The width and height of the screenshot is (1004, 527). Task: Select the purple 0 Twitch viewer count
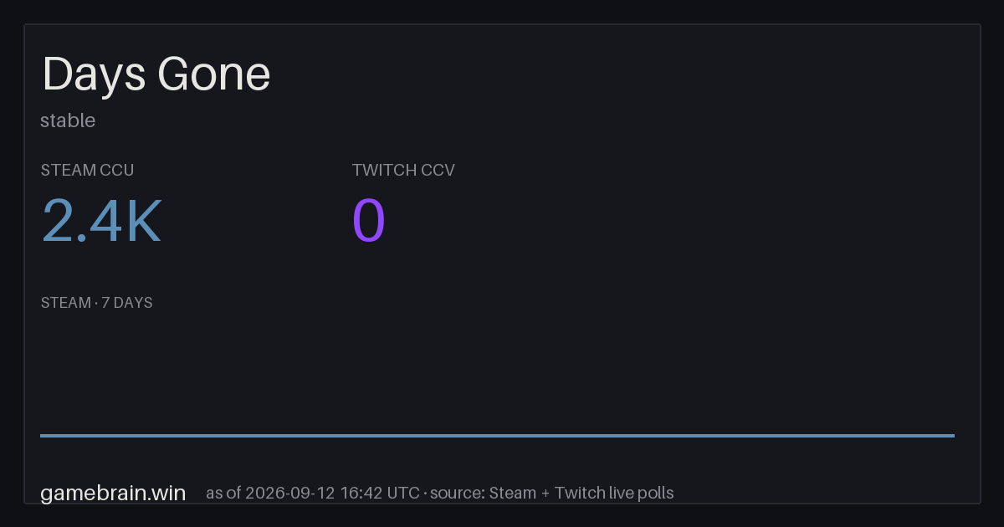pos(369,221)
